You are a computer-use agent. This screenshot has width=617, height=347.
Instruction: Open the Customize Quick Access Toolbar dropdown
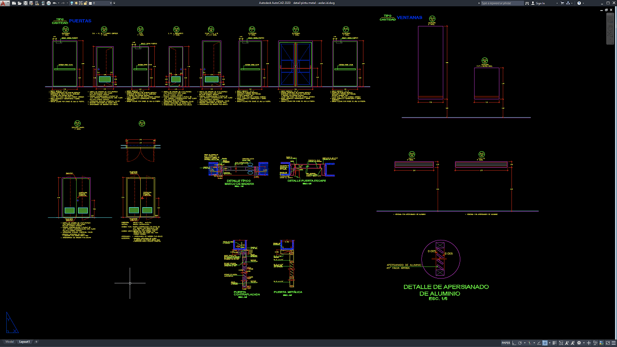(x=114, y=3)
